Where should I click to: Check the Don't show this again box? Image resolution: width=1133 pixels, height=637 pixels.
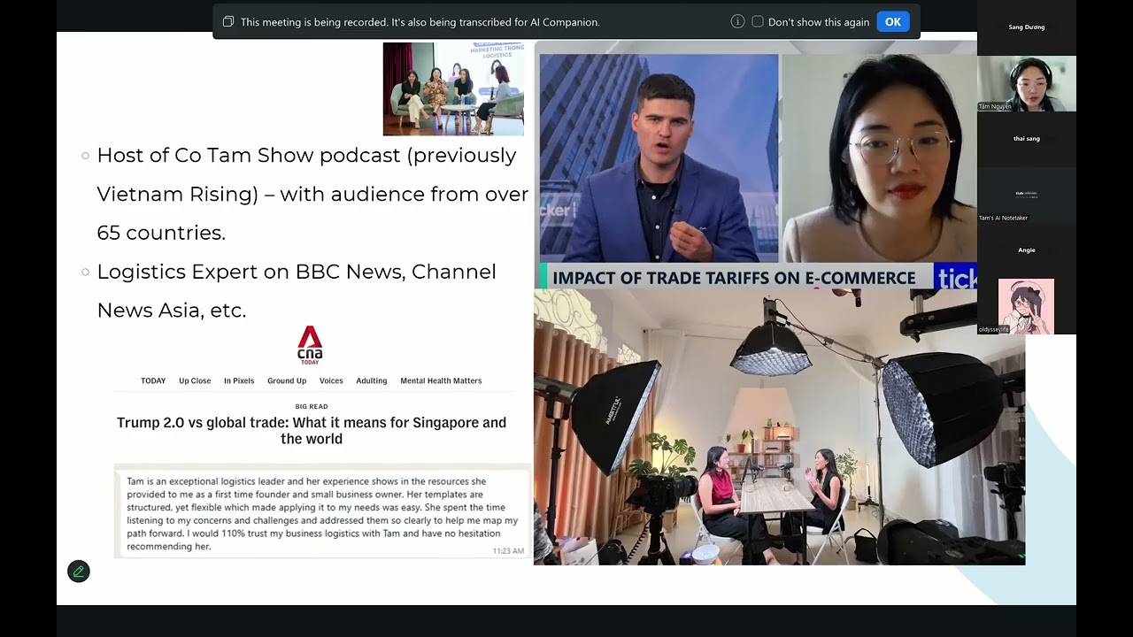pos(758,21)
